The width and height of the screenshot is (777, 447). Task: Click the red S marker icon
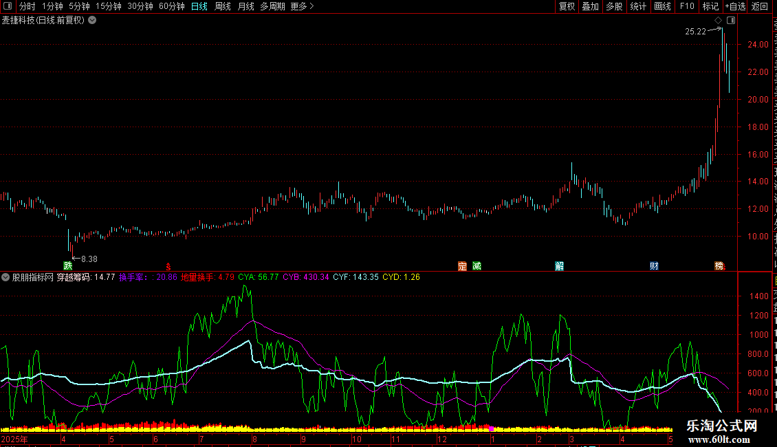[168, 267]
